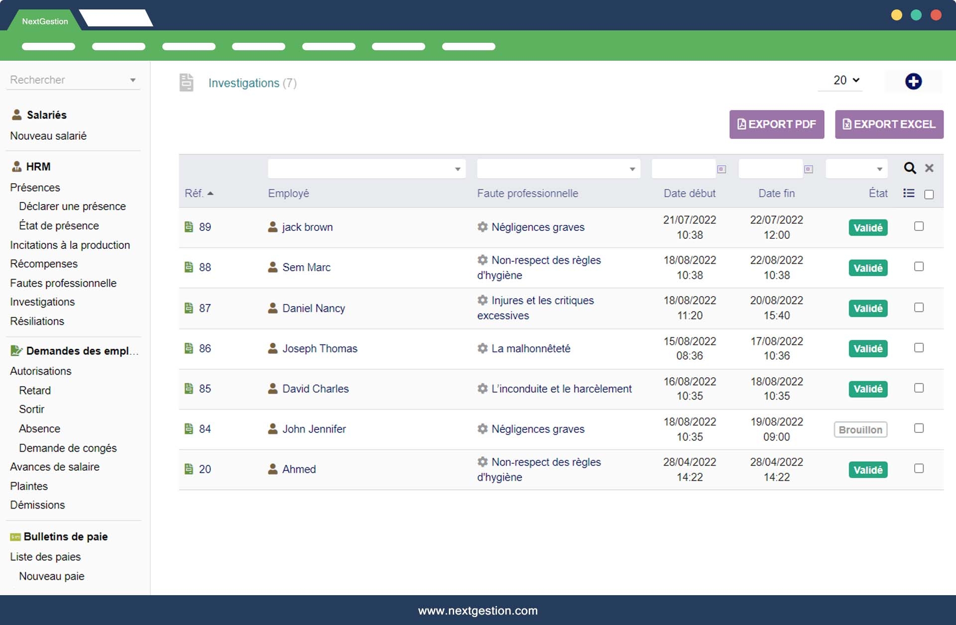Click the blue plus add investigation icon
The width and height of the screenshot is (956, 625).
click(913, 81)
